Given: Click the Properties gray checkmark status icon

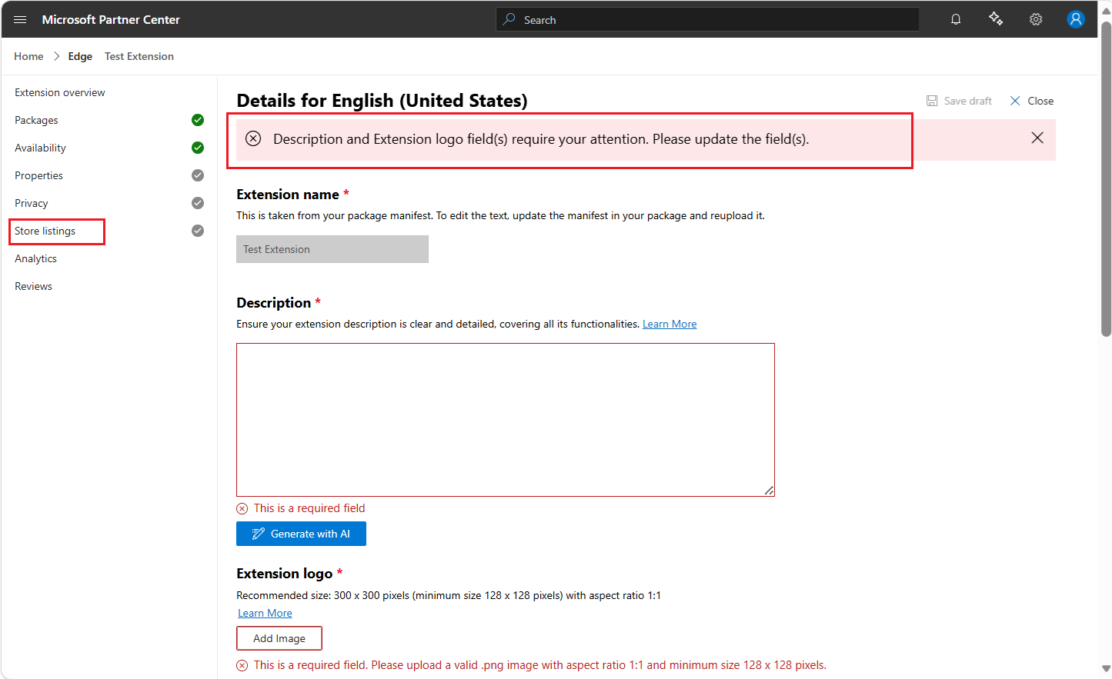Looking at the screenshot, I should pyautogui.click(x=198, y=175).
